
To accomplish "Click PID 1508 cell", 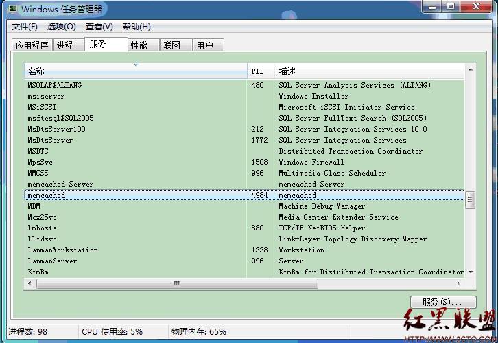I will (x=260, y=162).
